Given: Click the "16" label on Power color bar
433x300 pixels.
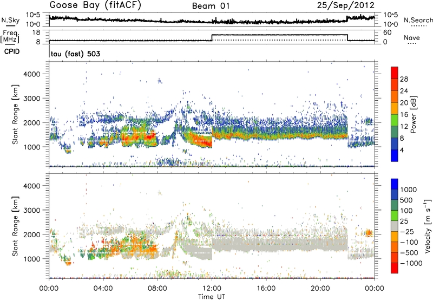Looking at the screenshot, I should coord(404,115).
